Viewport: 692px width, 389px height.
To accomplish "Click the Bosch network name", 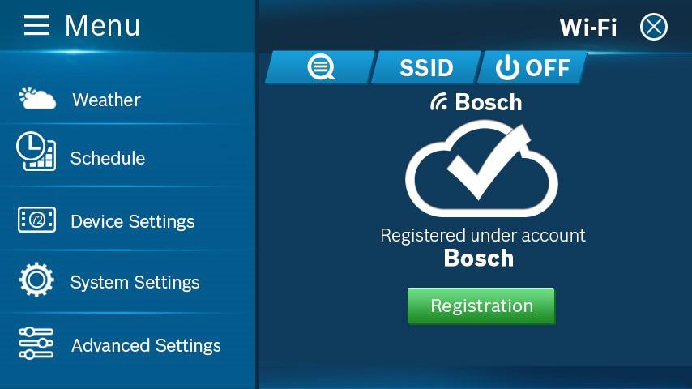I will 488,102.
